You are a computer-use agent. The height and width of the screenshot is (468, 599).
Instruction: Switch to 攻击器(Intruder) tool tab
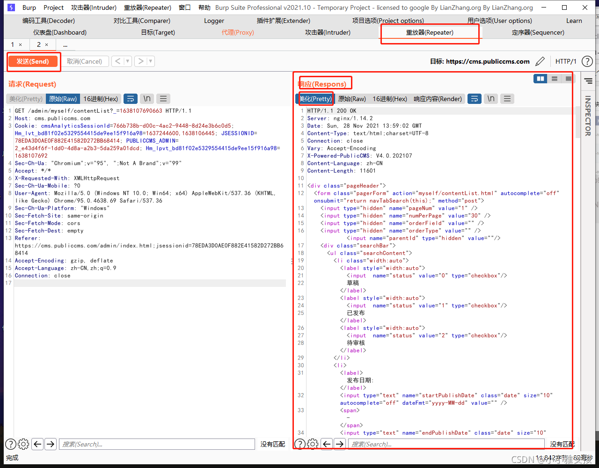click(x=328, y=32)
